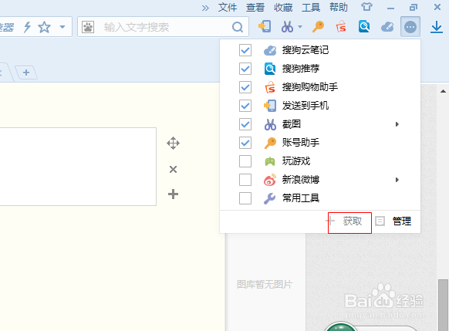Click 管理 to manage extensions
Viewport: 449px width, 331px height.
tap(402, 221)
